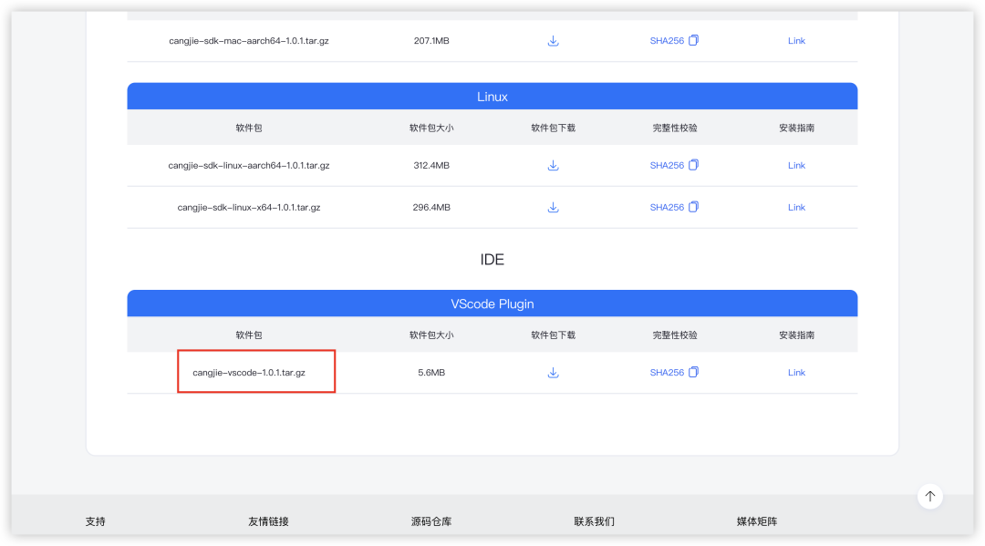This screenshot has height=546, width=985.
Task: Click the 联系我们 footer item
Action: click(594, 520)
